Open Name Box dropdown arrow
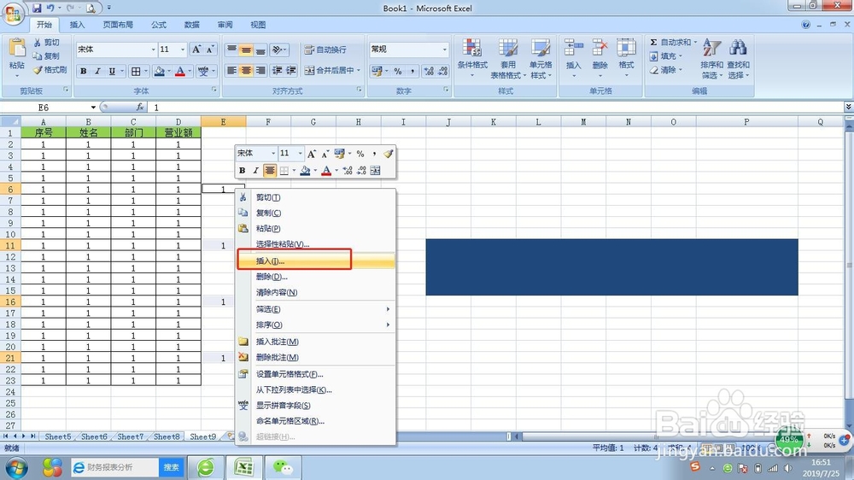The width and height of the screenshot is (854, 480). pos(93,108)
